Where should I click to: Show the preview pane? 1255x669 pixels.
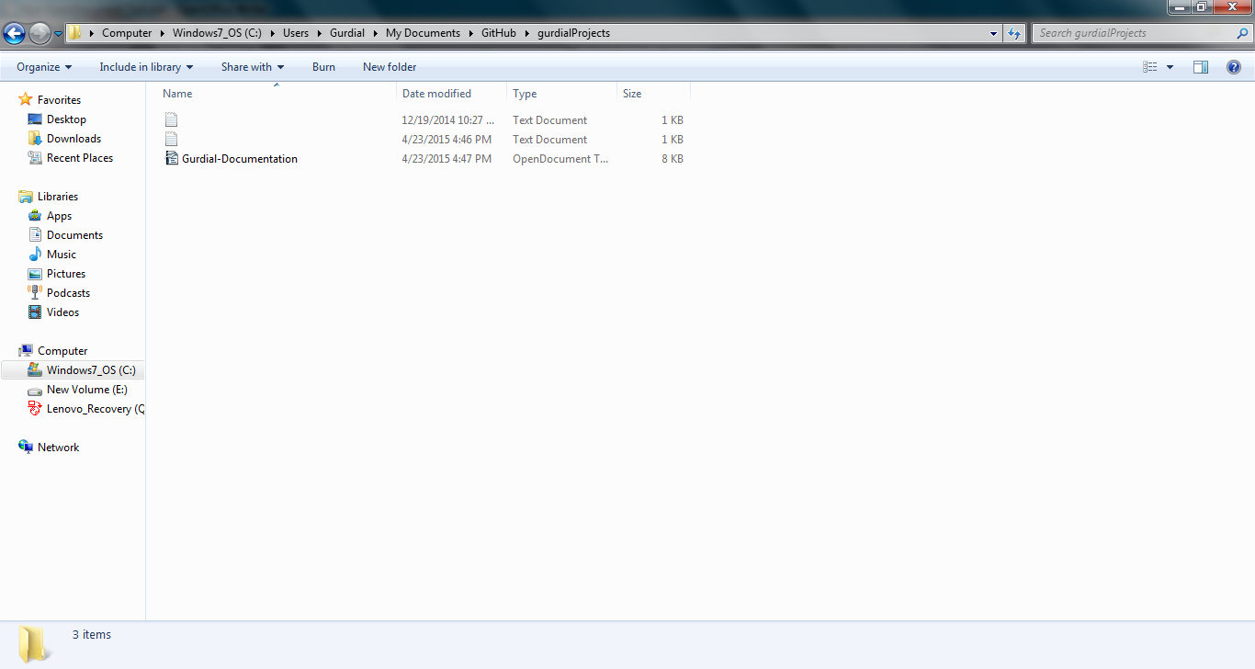1201,67
